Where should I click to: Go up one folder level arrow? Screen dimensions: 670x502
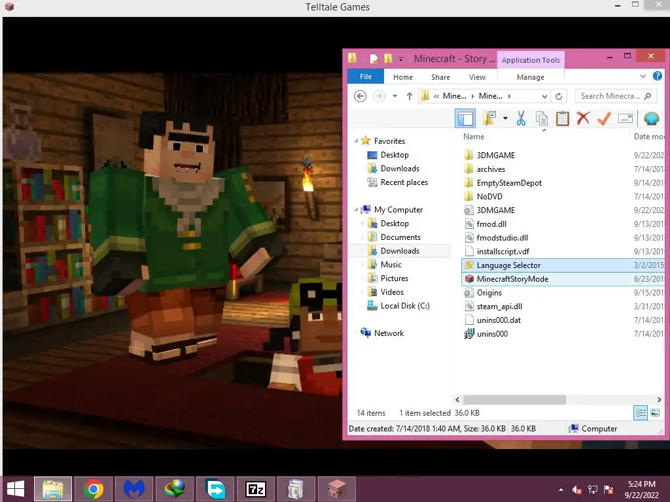410,96
